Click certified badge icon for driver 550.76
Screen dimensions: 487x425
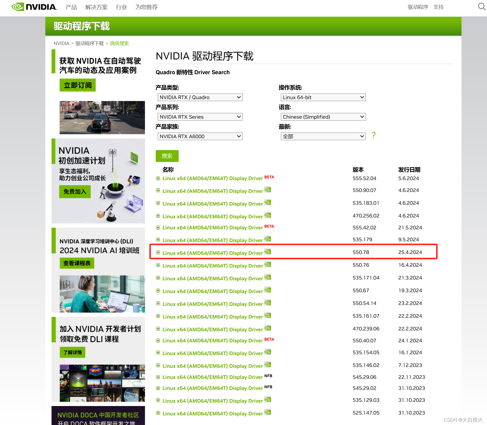268,264
